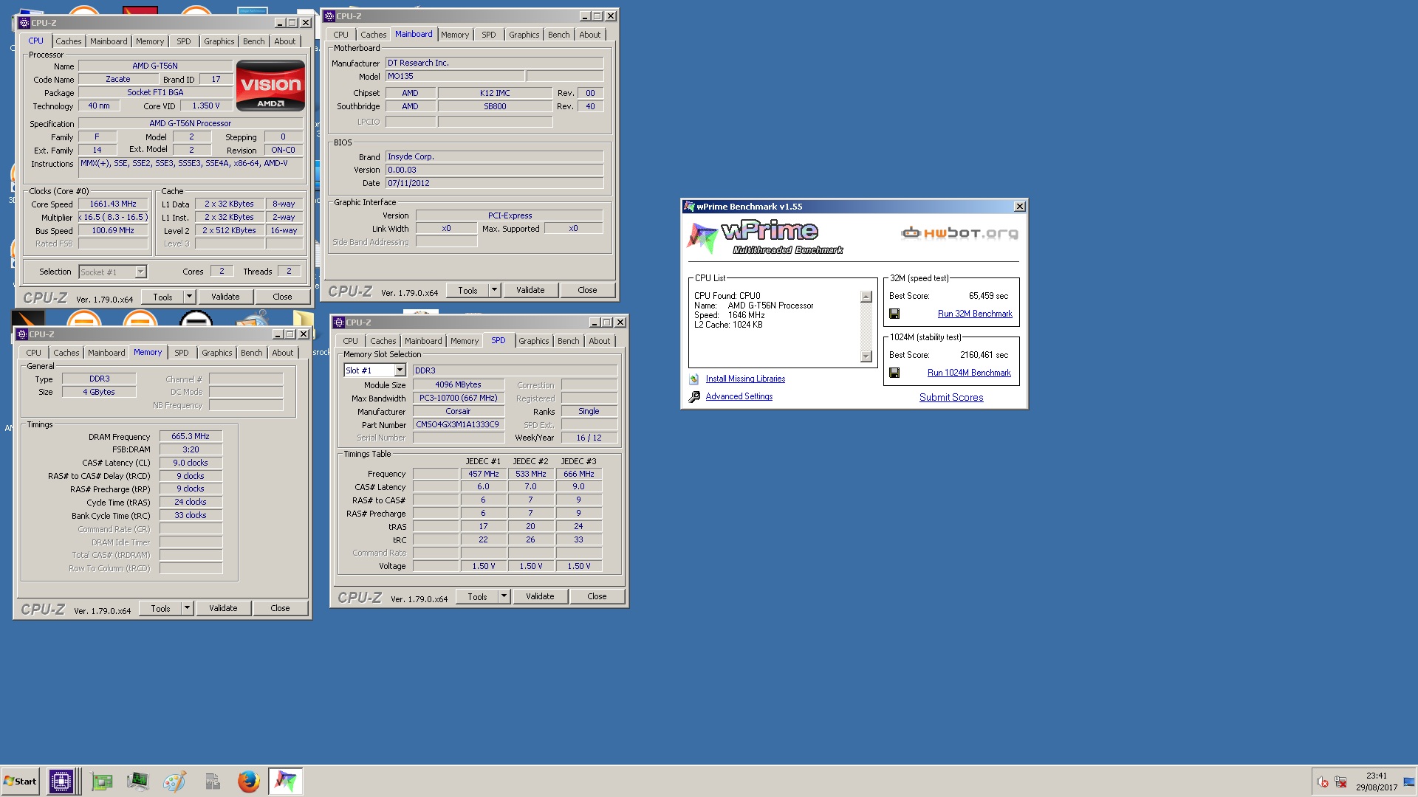
Task: Select About tab in Mainboard window
Action: click(x=589, y=35)
